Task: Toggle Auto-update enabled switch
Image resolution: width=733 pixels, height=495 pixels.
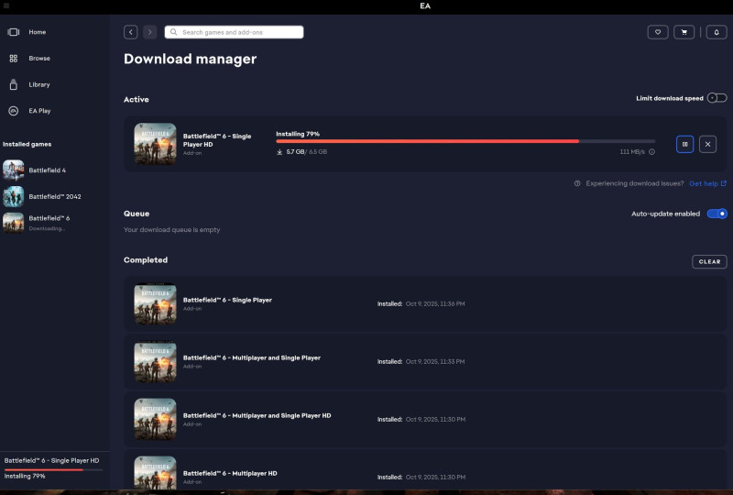Action: tap(717, 214)
